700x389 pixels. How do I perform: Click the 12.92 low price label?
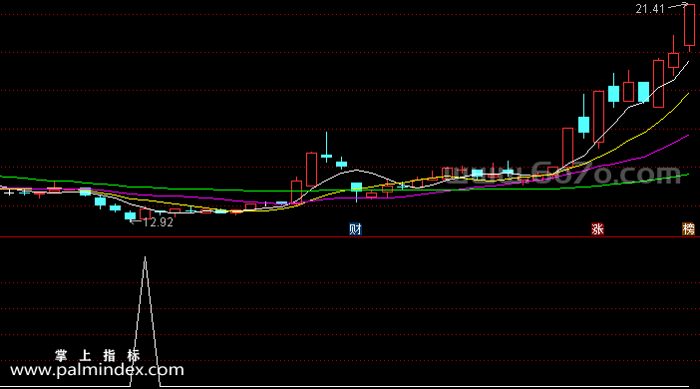pyautogui.click(x=158, y=222)
